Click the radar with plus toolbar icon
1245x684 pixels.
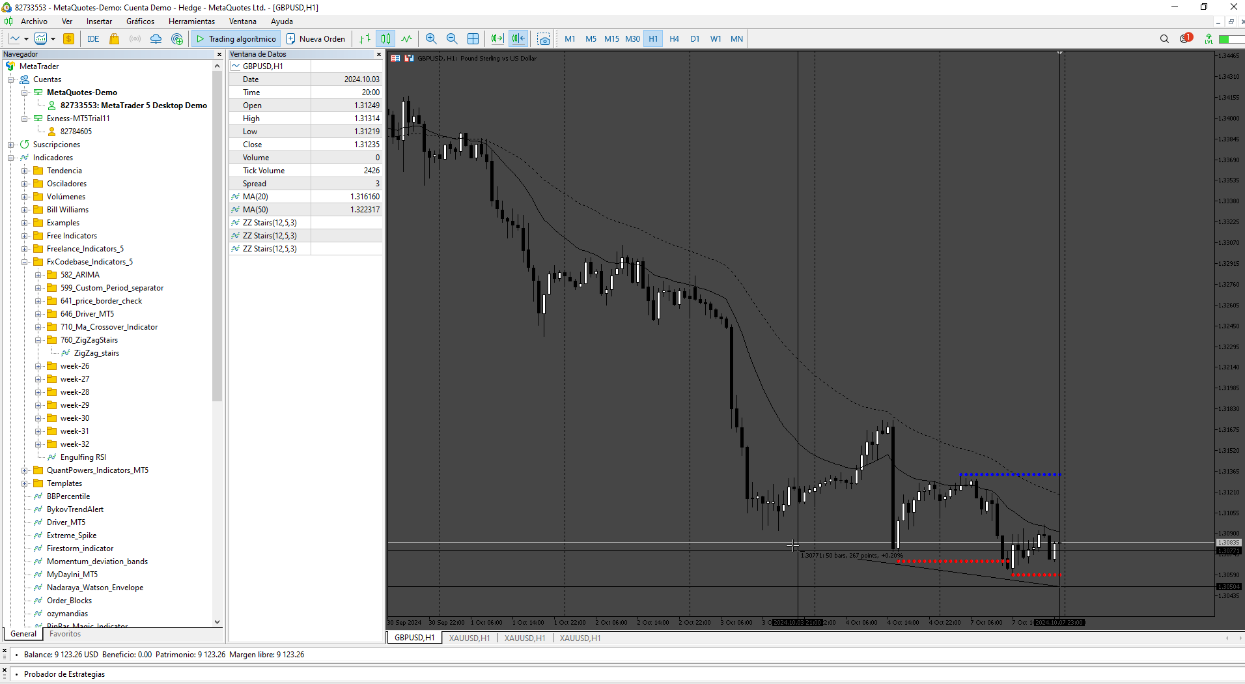coord(177,39)
